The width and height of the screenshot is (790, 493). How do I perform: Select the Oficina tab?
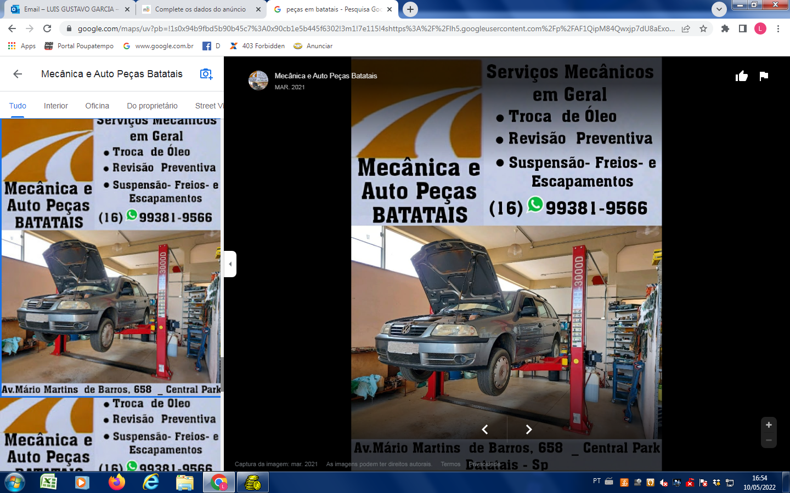click(x=97, y=106)
